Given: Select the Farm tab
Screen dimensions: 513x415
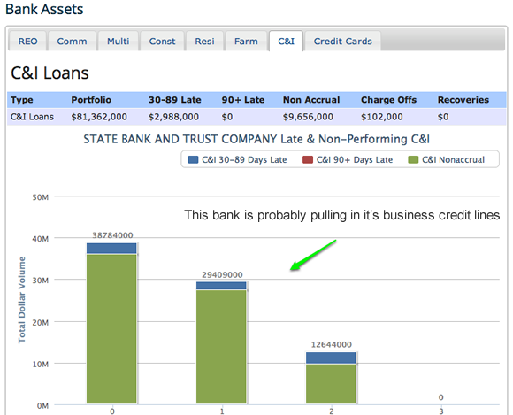Looking at the screenshot, I should click(x=246, y=42).
